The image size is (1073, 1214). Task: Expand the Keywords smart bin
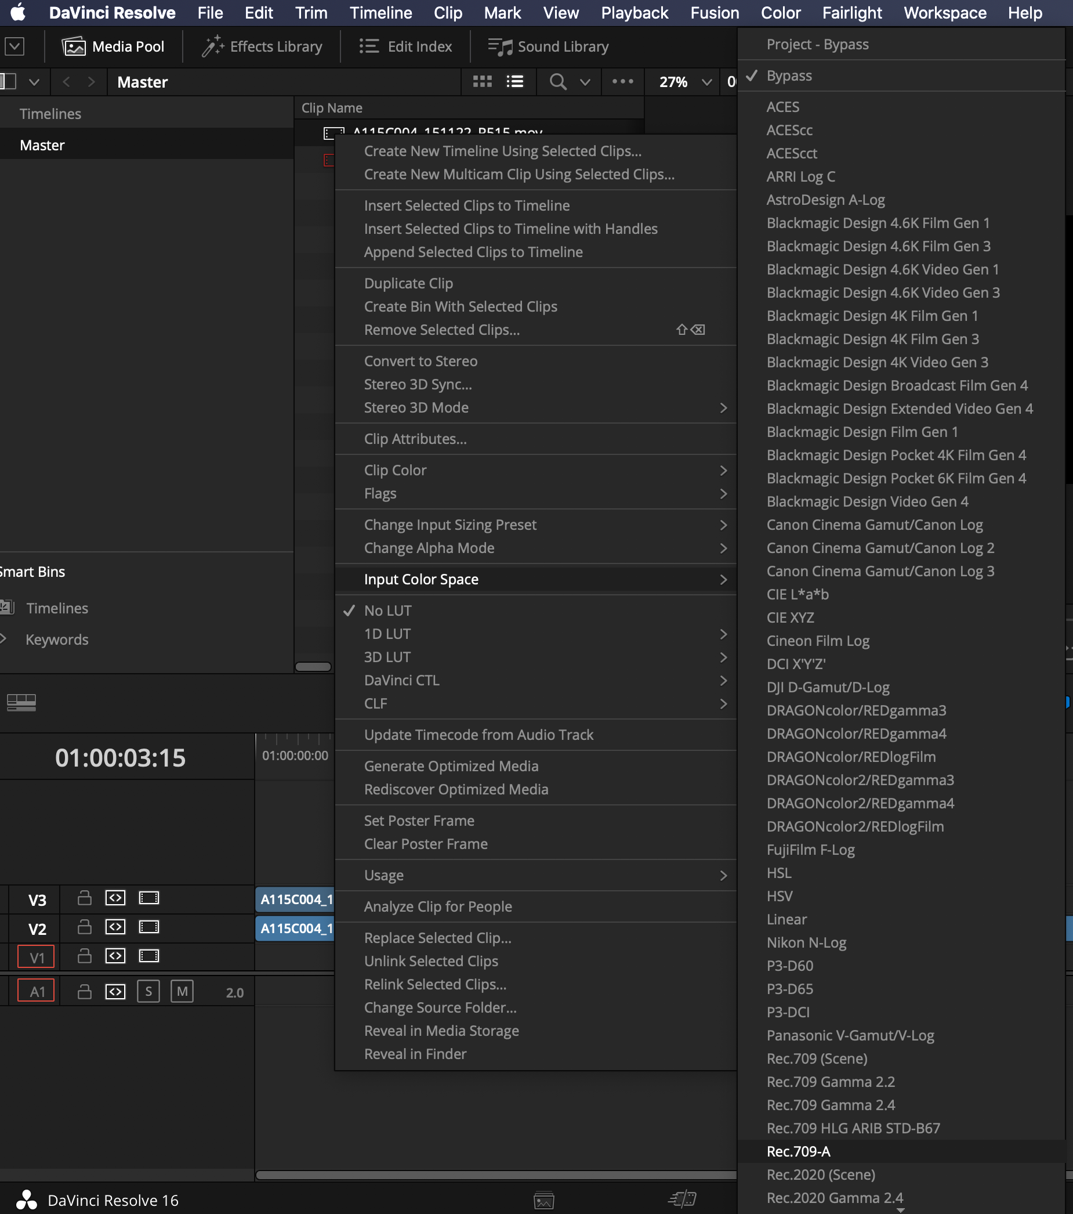coord(3,638)
